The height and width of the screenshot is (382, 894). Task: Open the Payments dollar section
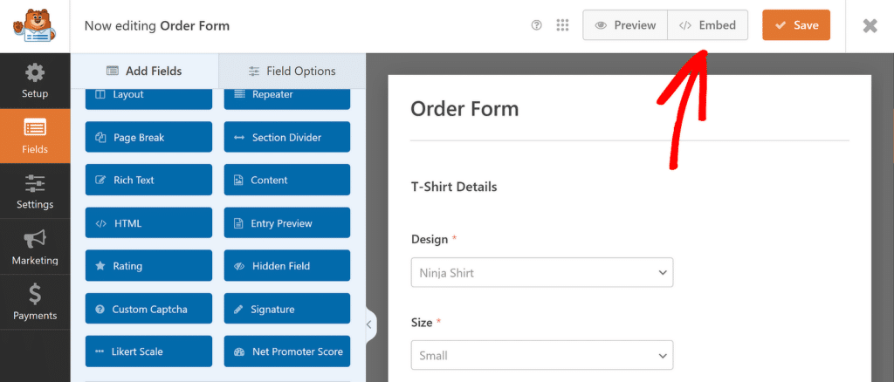[35, 303]
